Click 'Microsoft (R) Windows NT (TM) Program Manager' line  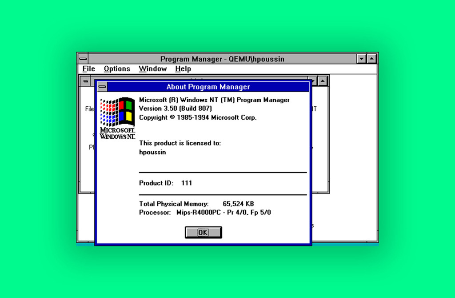(x=214, y=100)
